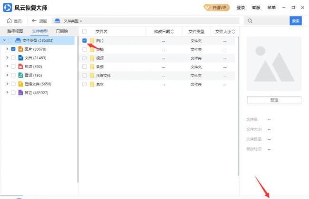The image size is (309, 199).
Task: Open the 菜单 menu in title bar
Action: (271, 8)
